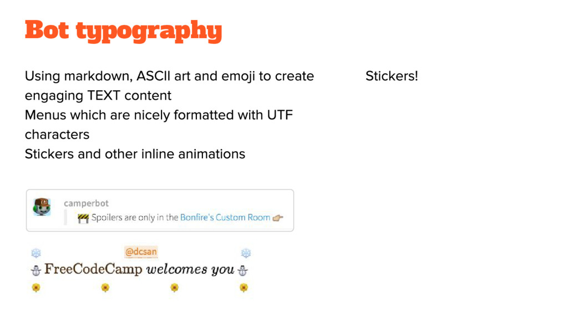This screenshot has height=319, width=568.
Task: Open the Bonfire's Custom Room link
Action: [x=225, y=217]
